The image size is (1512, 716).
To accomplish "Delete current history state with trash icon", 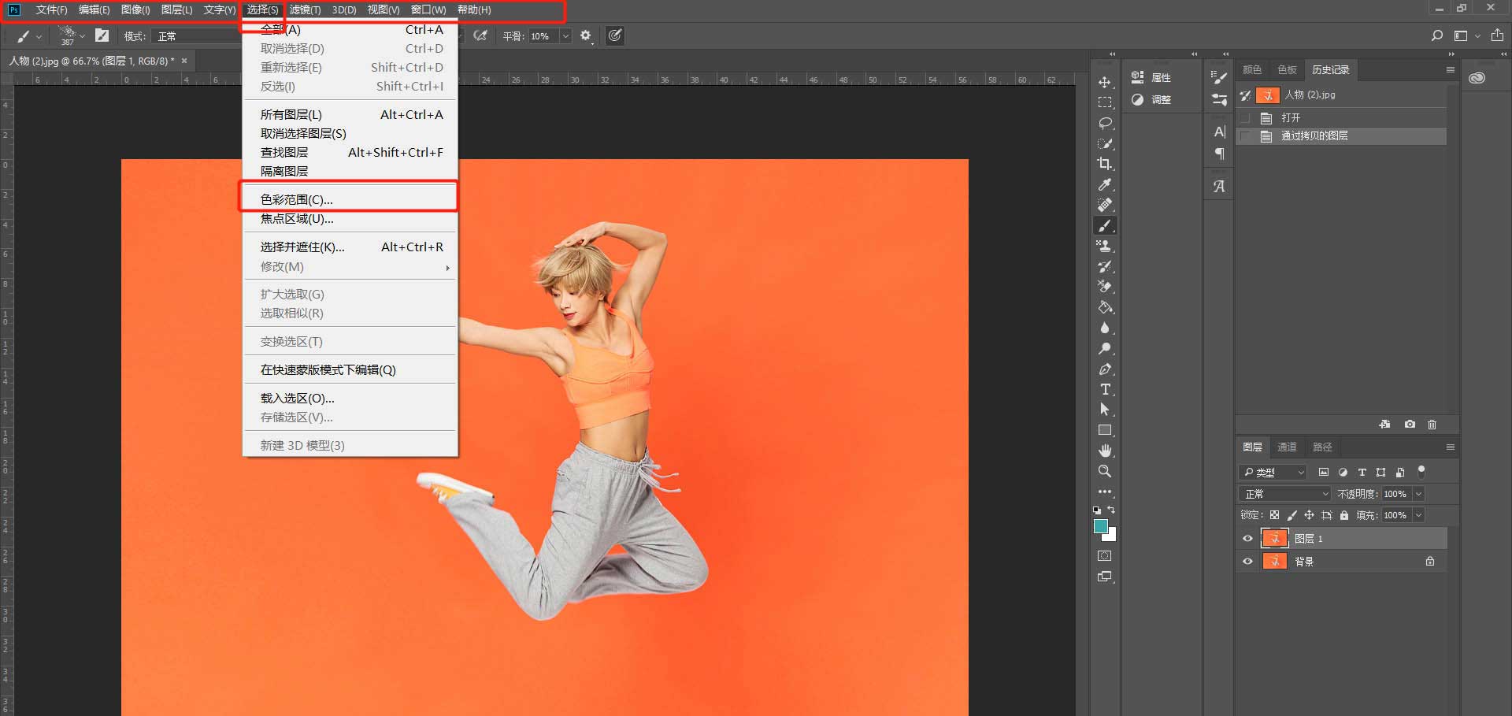I will coord(1432,425).
